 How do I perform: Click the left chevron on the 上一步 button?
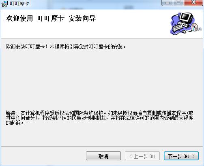[x=130, y=156]
